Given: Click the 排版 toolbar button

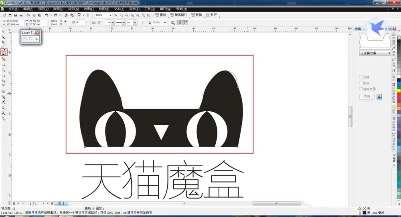Looking at the screenshot, I should (x=161, y=15).
